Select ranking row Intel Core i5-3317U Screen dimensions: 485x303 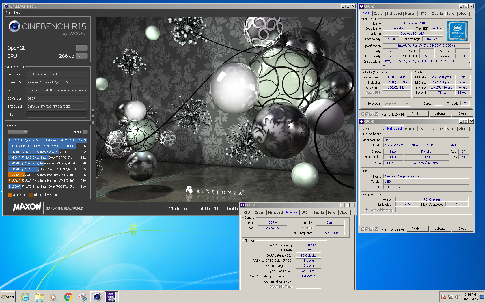[x=47, y=186]
